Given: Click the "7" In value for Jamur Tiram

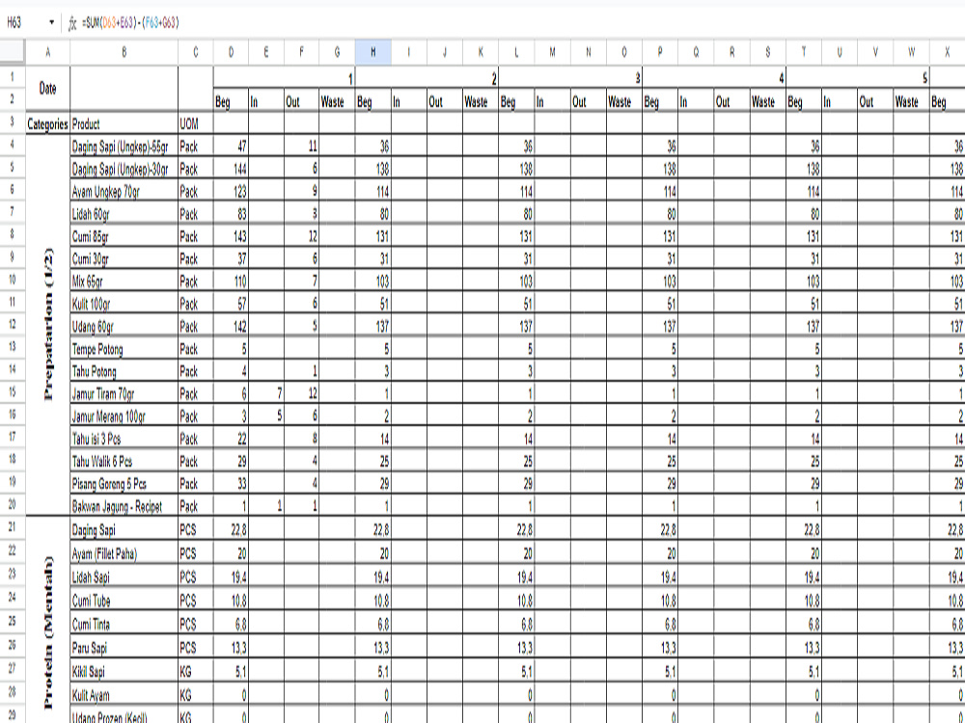Looking at the screenshot, I should pos(266,393).
